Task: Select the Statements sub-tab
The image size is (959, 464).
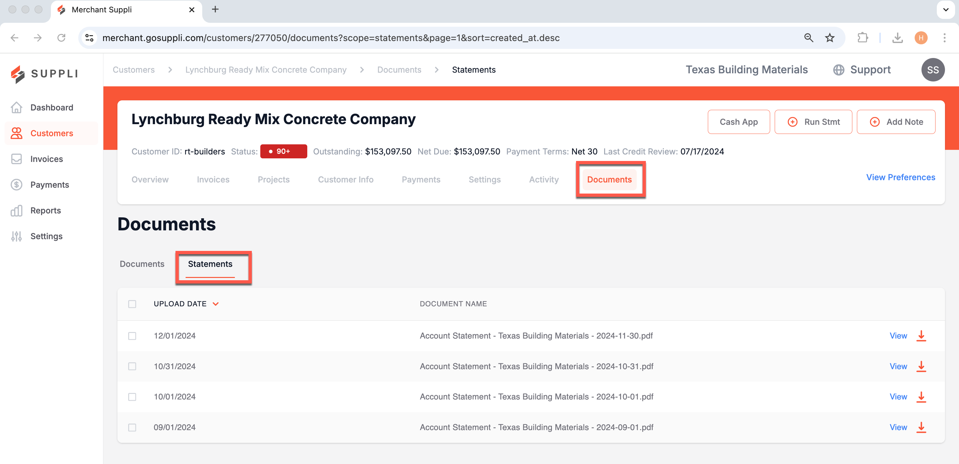Action: coord(210,264)
